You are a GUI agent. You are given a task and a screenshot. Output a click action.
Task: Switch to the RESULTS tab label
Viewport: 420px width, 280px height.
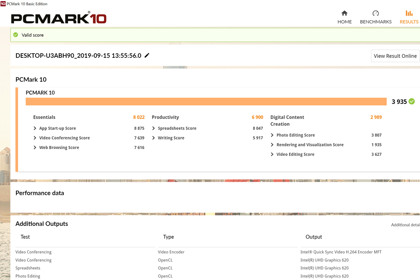[x=409, y=22]
